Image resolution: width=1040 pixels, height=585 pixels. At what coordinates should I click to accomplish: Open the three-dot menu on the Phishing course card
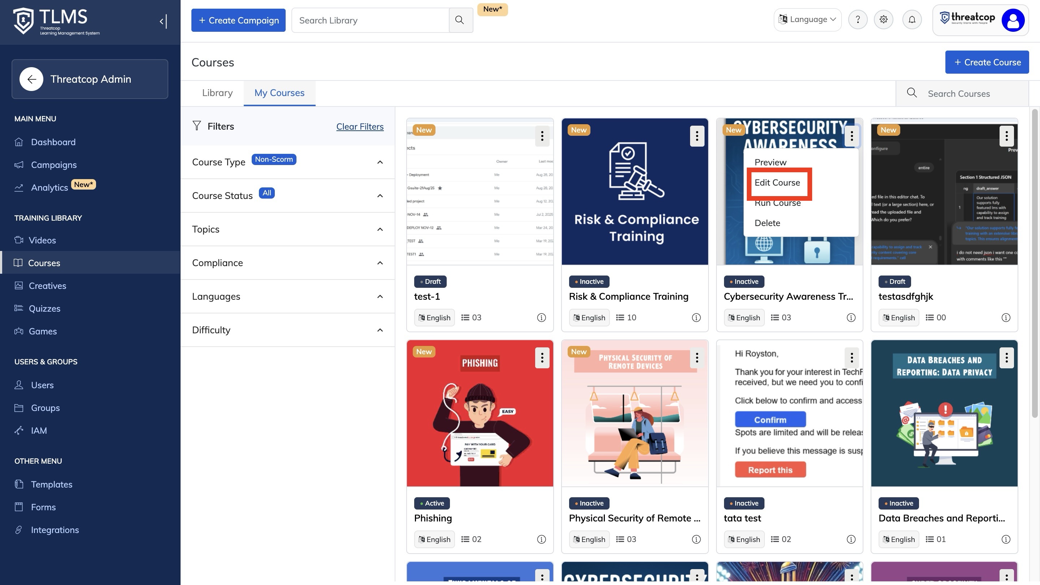click(542, 357)
